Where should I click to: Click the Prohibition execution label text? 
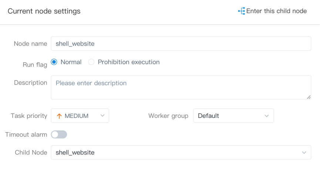tap(128, 62)
